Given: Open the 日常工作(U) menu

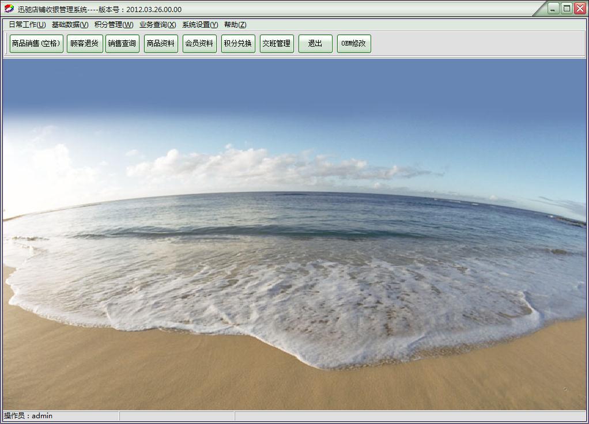Looking at the screenshot, I should (x=28, y=25).
